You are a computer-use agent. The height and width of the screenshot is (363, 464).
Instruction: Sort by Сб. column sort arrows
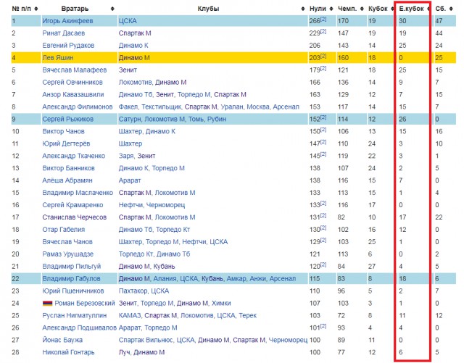pyautogui.click(x=451, y=9)
